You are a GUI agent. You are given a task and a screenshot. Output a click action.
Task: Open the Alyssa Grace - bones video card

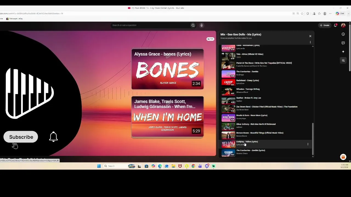168,69
